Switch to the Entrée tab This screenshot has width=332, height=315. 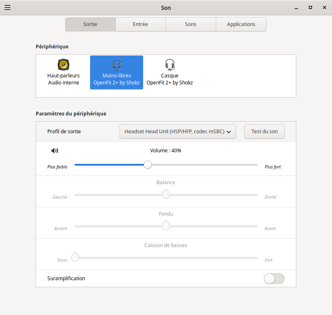141,24
